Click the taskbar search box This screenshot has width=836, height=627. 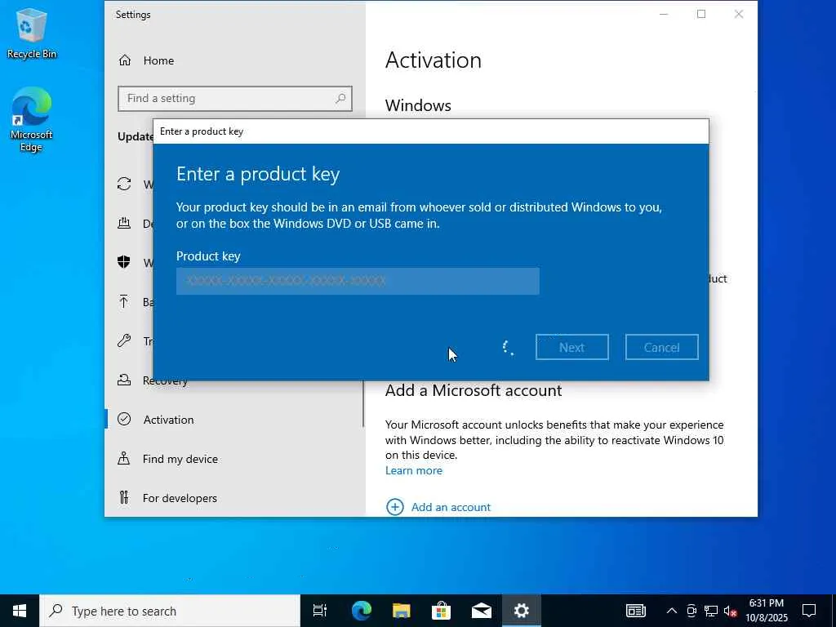170,611
